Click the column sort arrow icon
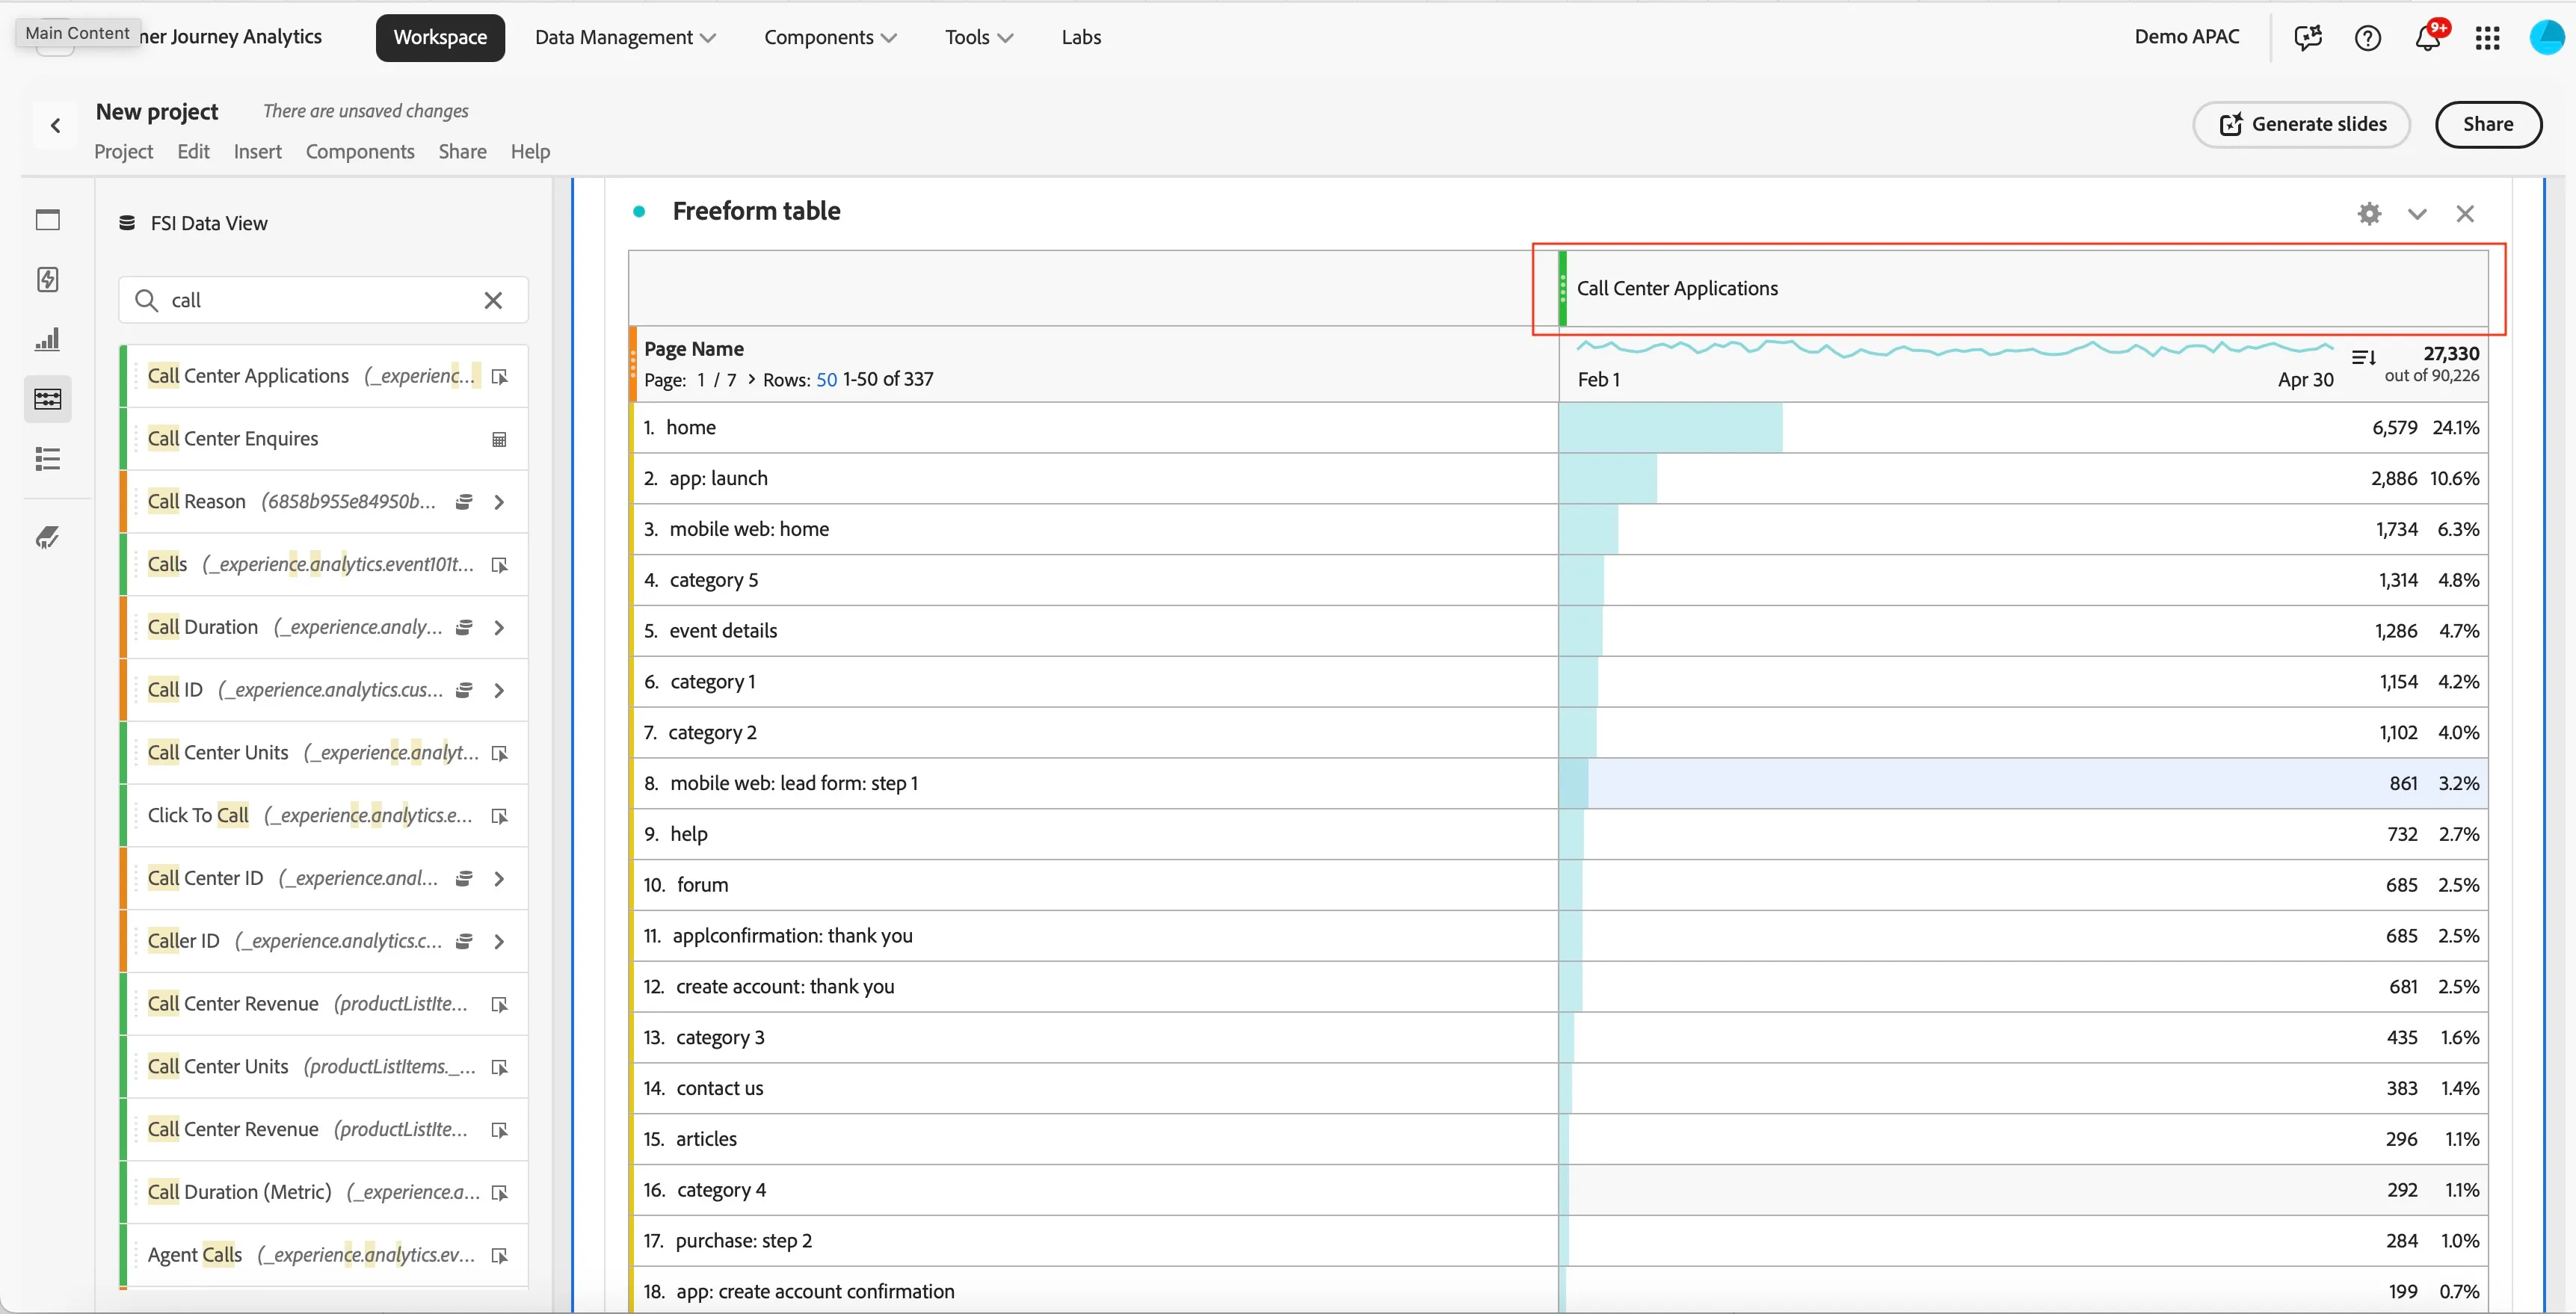The image size is (2576, 1314). [x=2364, y=357]
